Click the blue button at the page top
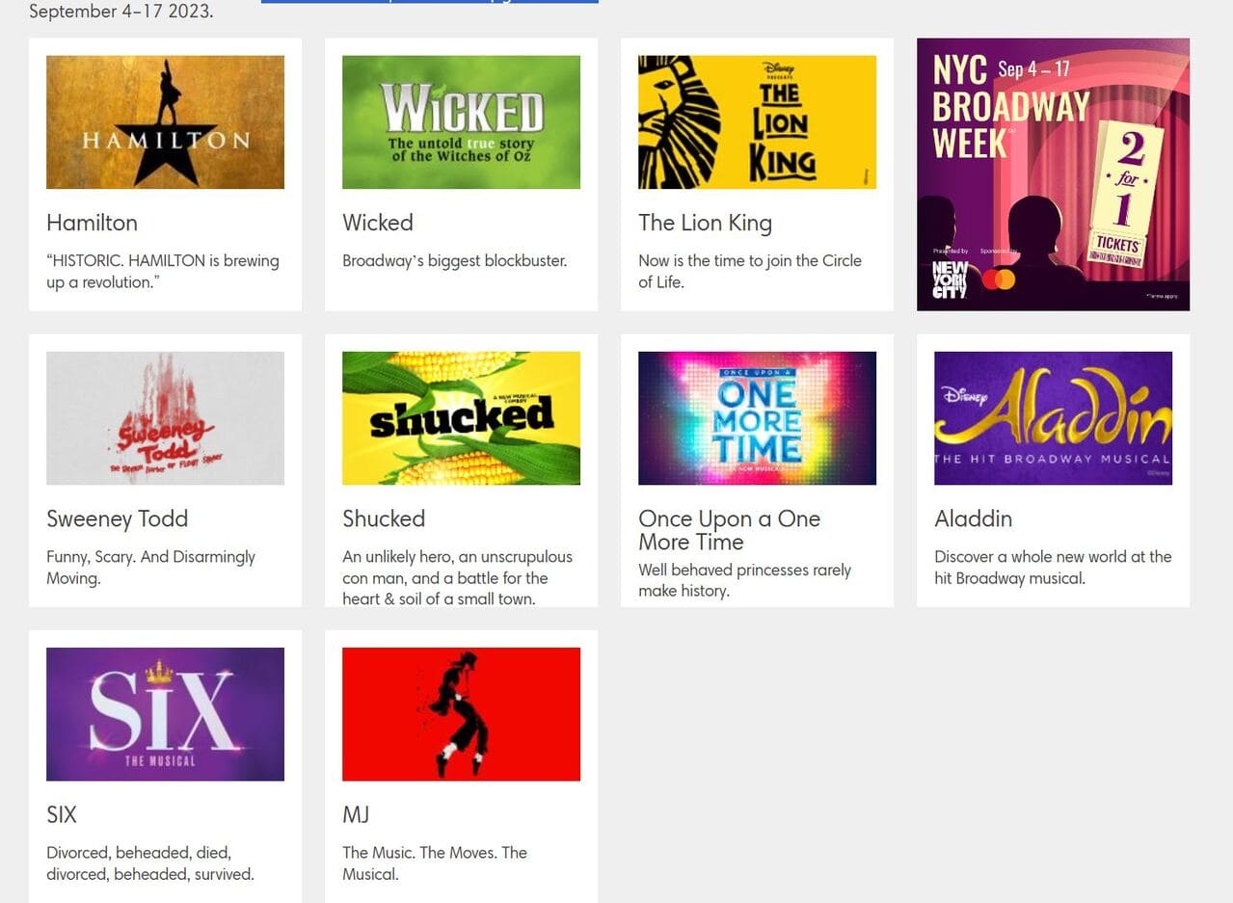Screen dimensions: 1233x903 (430, 2)
